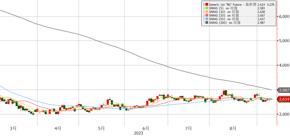
Task: Click the 2023 year label below the date axis
Action: [x=139, y=133]
